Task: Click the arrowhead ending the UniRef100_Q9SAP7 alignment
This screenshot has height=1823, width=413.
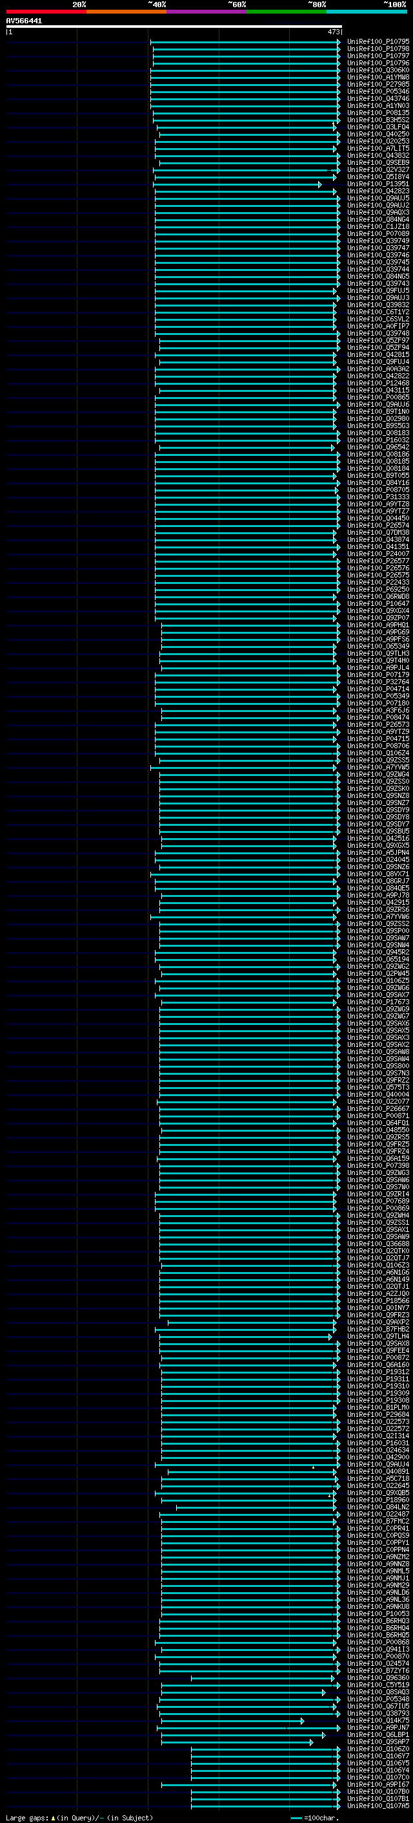Action: (x=311, y=1742)
